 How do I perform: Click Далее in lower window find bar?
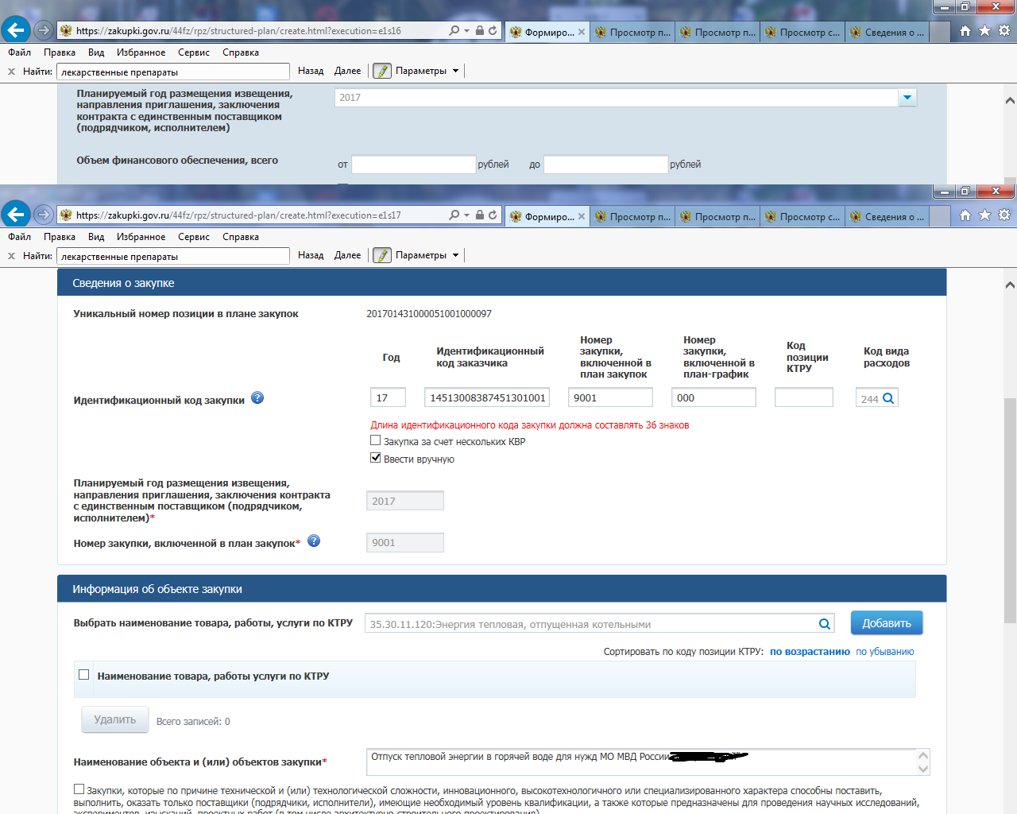(x=348, y=255)
